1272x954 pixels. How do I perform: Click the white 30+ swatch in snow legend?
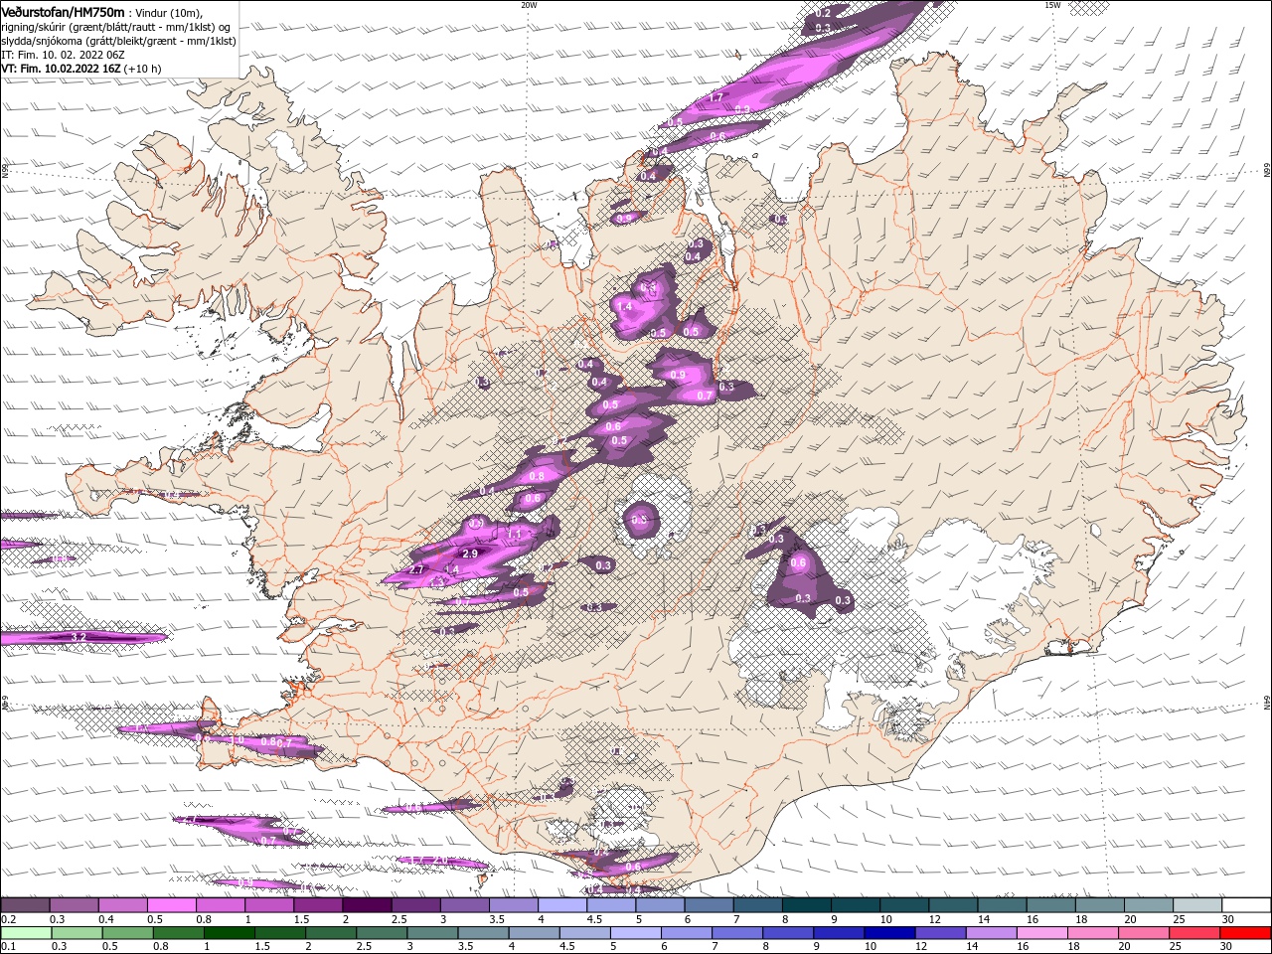coord(1245,905)
